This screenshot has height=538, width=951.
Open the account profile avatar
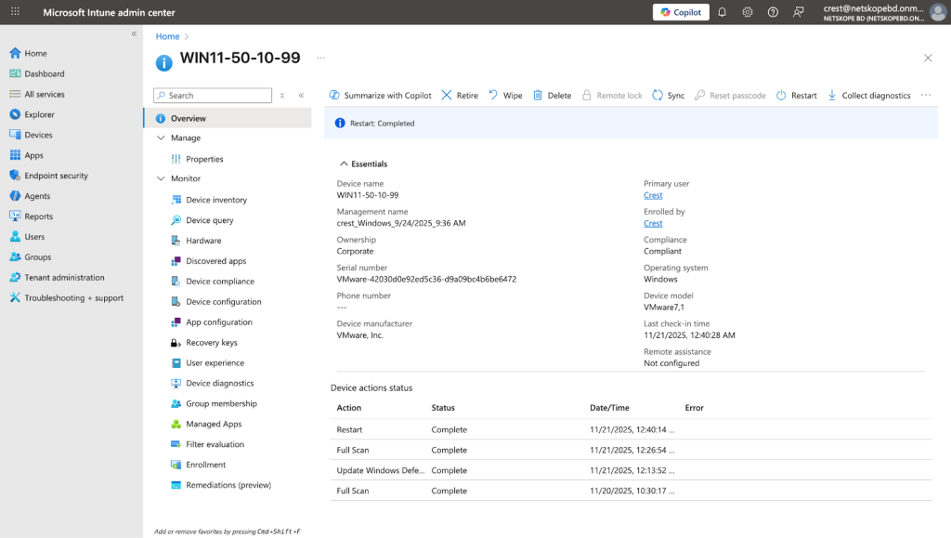tap(938, 12)
